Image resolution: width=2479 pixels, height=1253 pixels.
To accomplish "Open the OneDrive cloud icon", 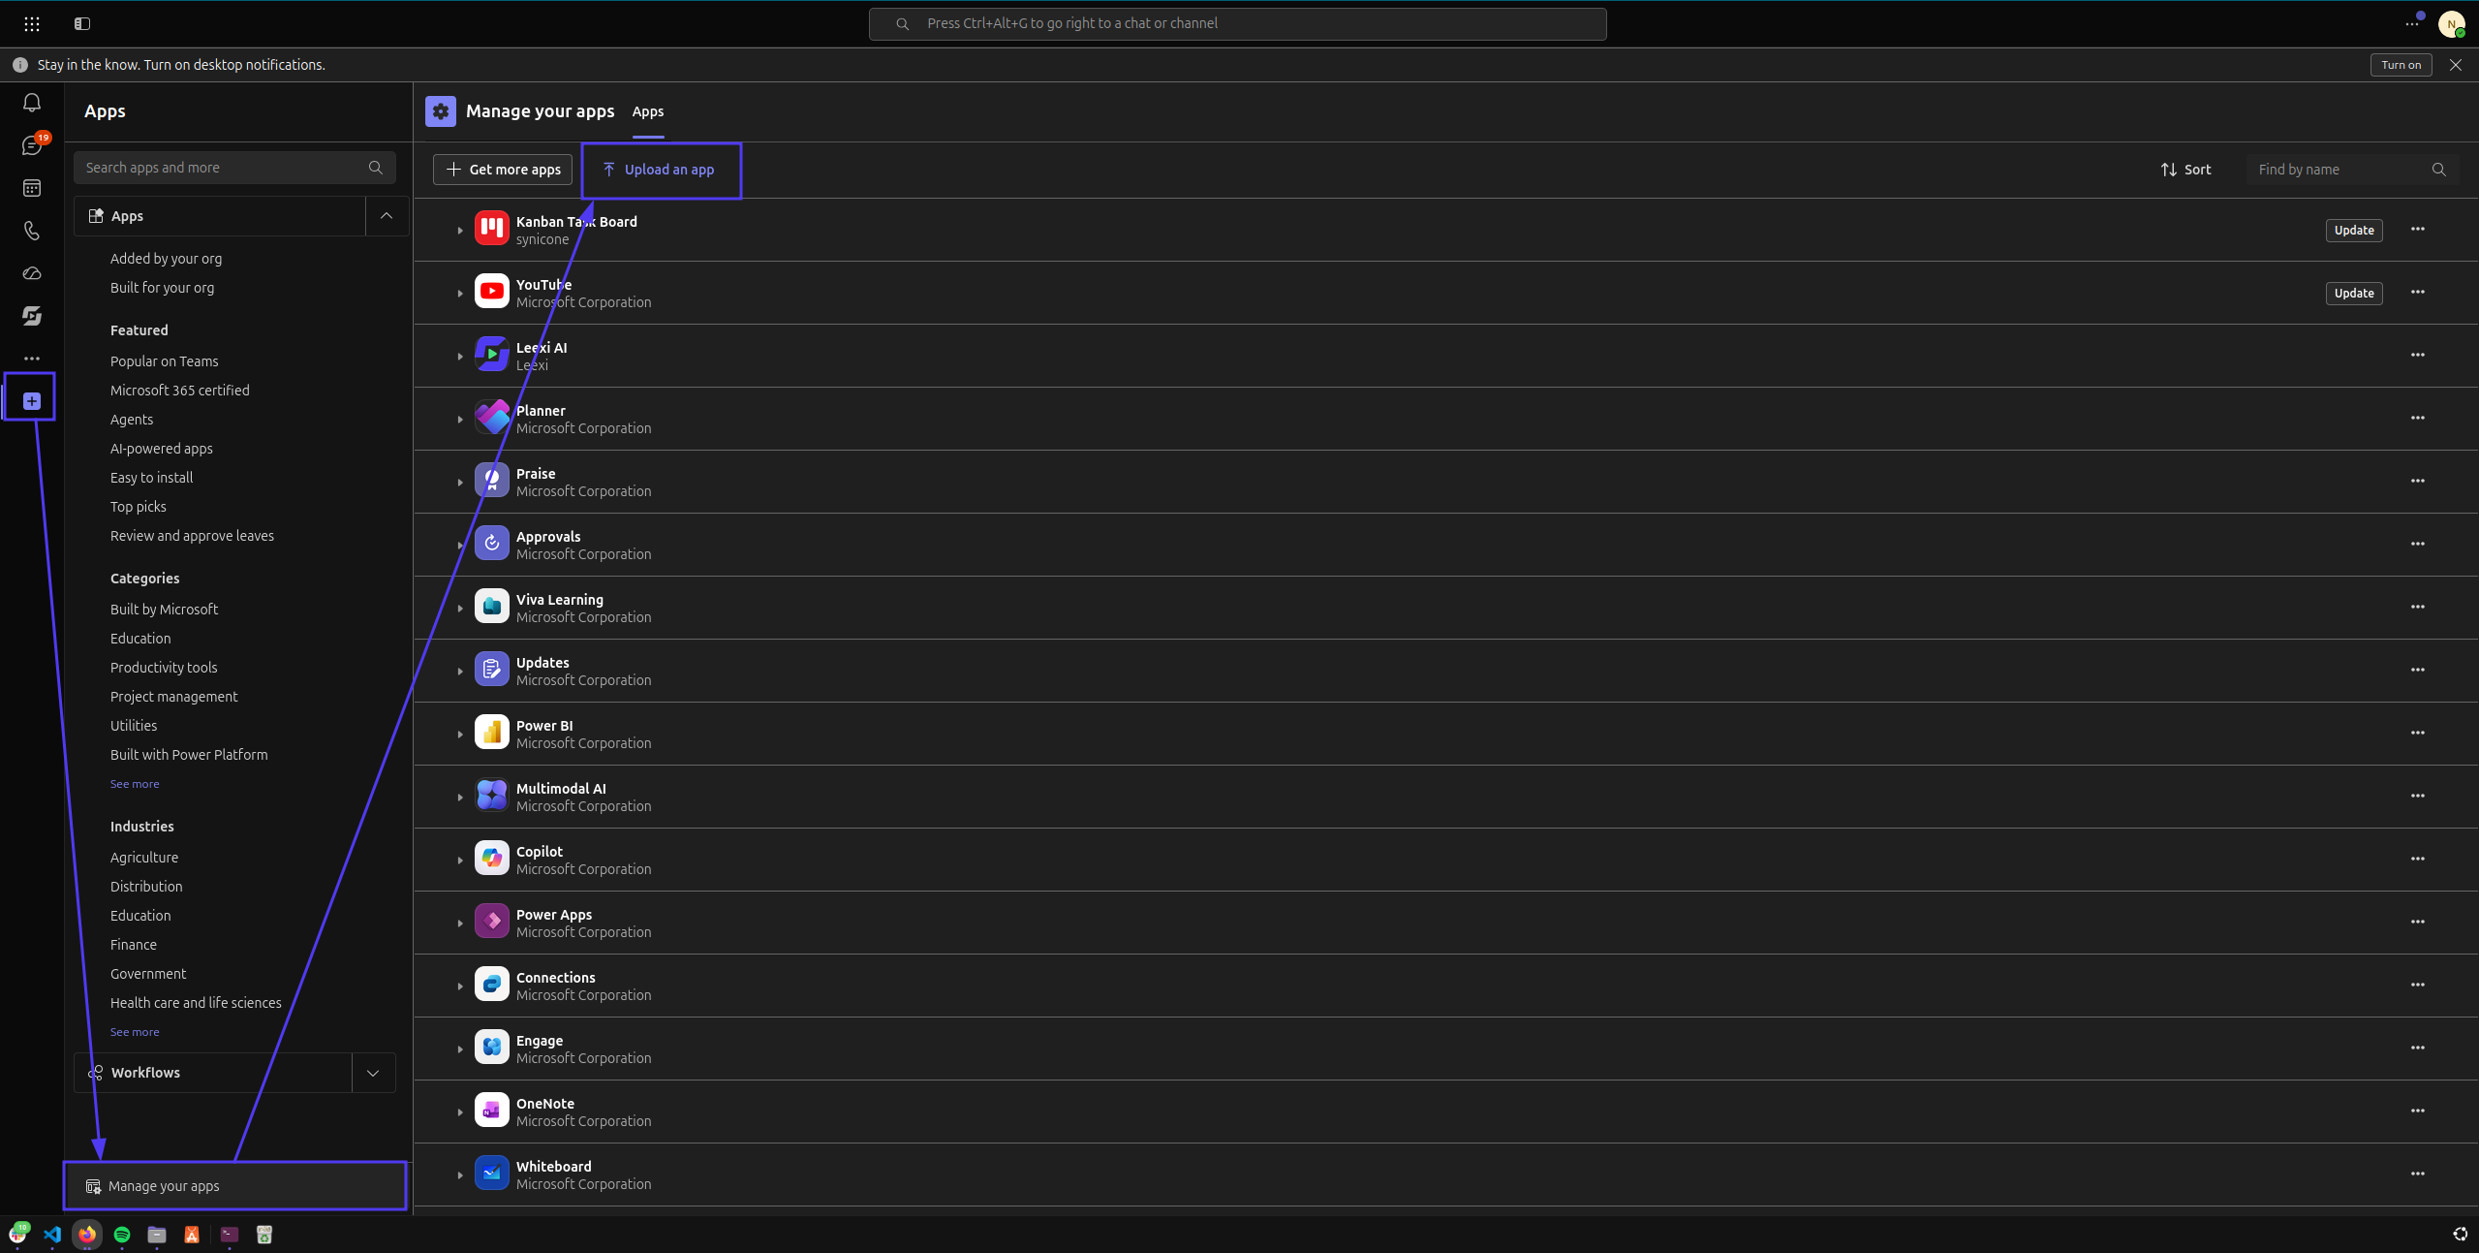I will point(32,273).
